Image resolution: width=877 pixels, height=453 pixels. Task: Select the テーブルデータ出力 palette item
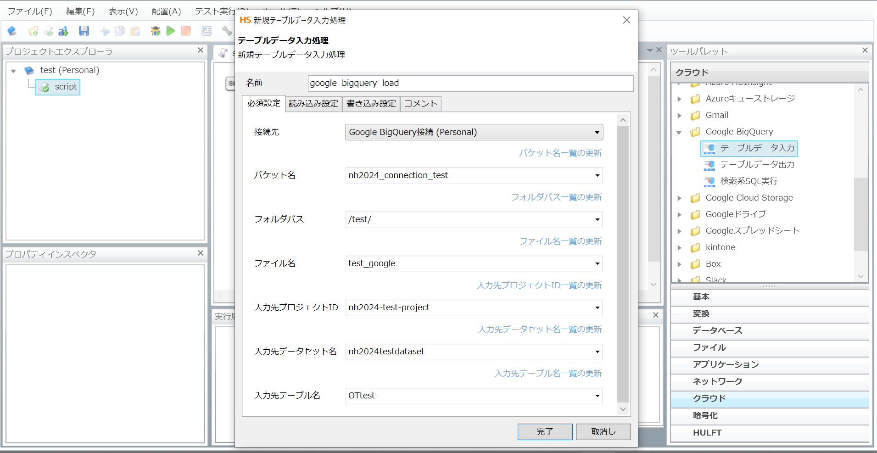[749, 165]
